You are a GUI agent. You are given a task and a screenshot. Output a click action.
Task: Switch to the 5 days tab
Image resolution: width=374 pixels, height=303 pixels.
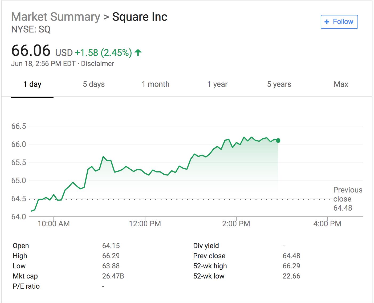tap(94, 84)
